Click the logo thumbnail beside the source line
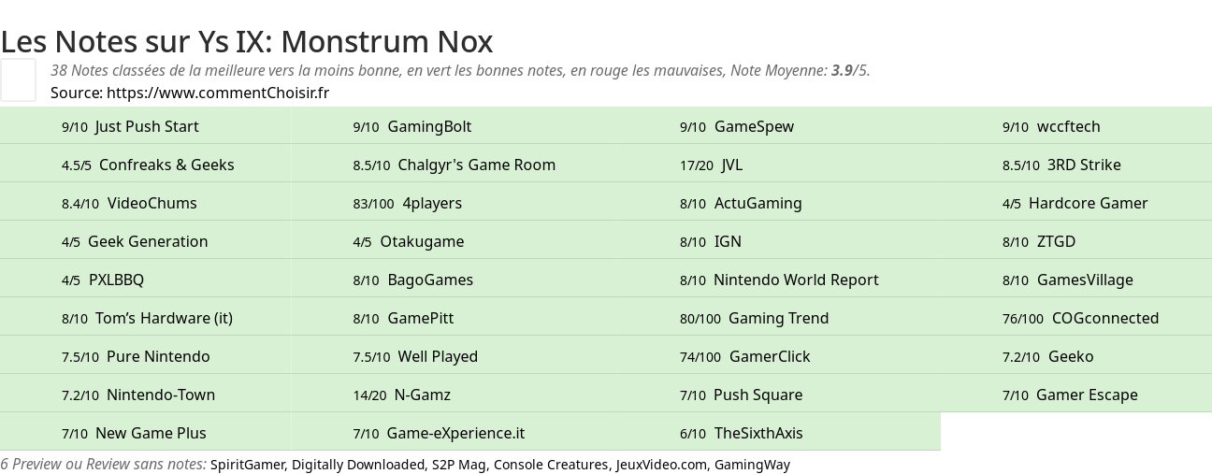This screenshot has height=474, width=1212. point(18,79)
